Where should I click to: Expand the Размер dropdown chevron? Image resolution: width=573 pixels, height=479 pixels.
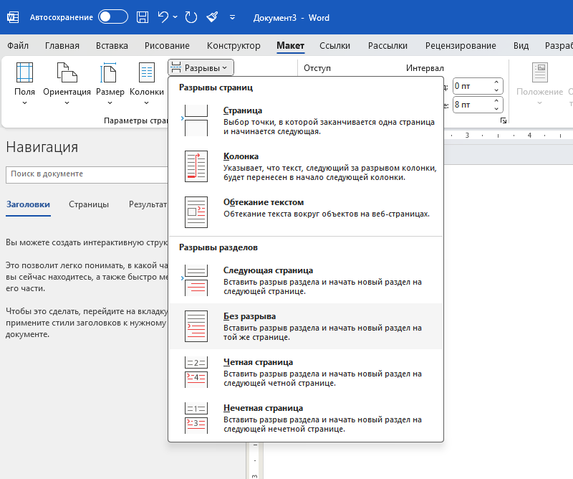[110, 103]
